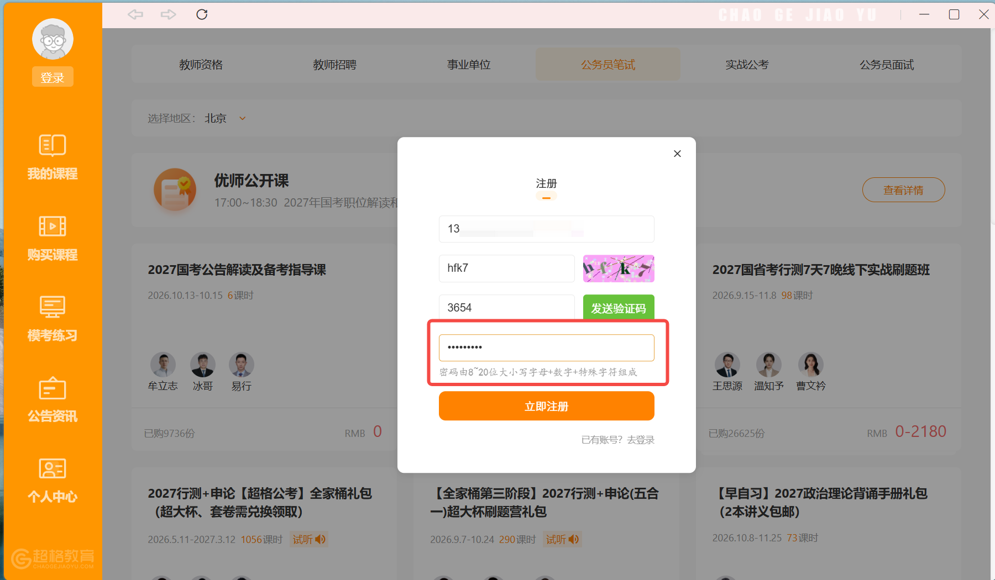Click 王思源 teacher avatar
Image resolution: width=995 pixels, height=580 pixels.
click(727, 365)
